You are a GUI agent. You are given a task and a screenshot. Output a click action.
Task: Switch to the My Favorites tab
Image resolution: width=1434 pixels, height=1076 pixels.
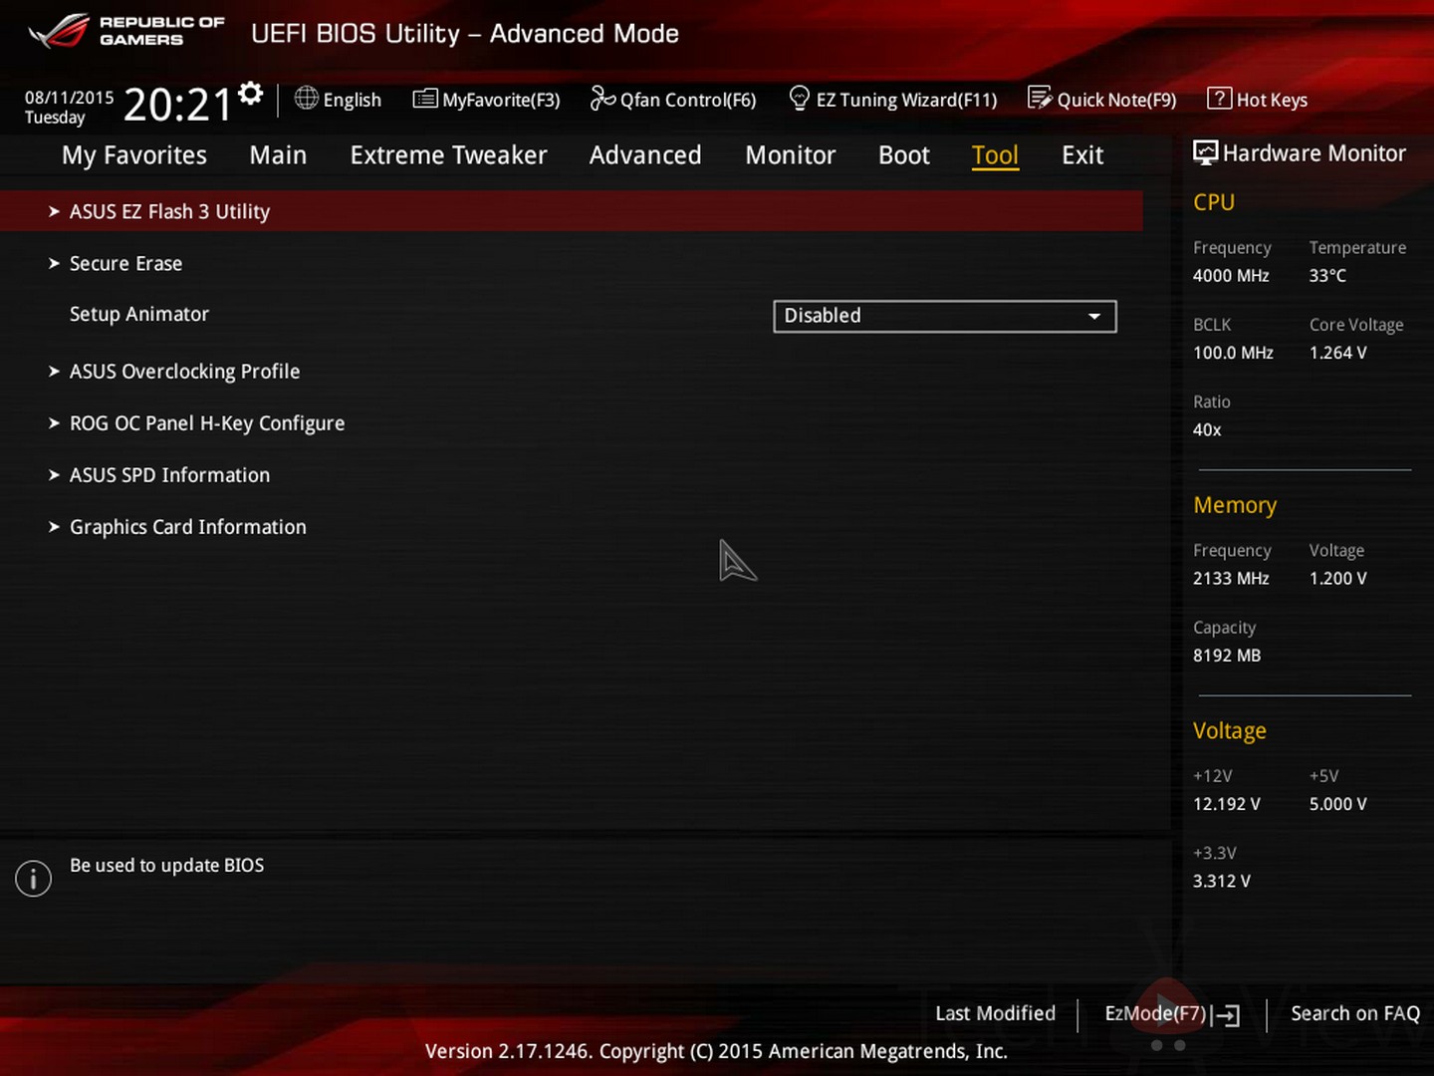coord(134,155)
